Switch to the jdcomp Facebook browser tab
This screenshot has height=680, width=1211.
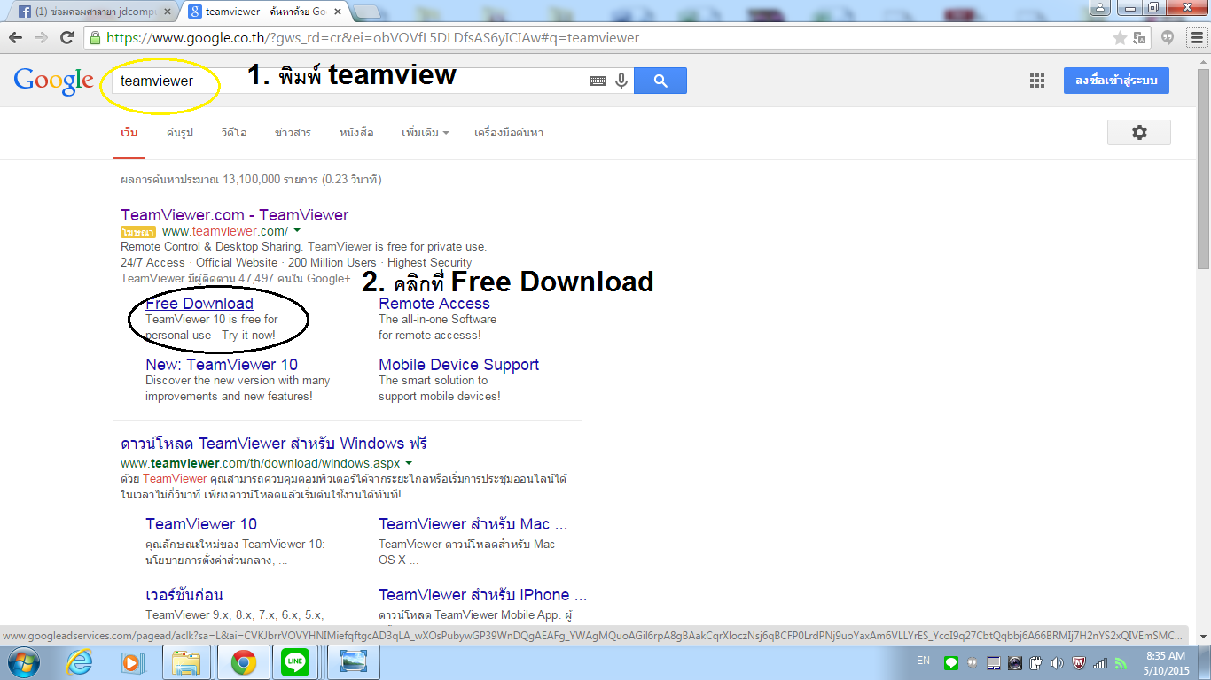93,12
